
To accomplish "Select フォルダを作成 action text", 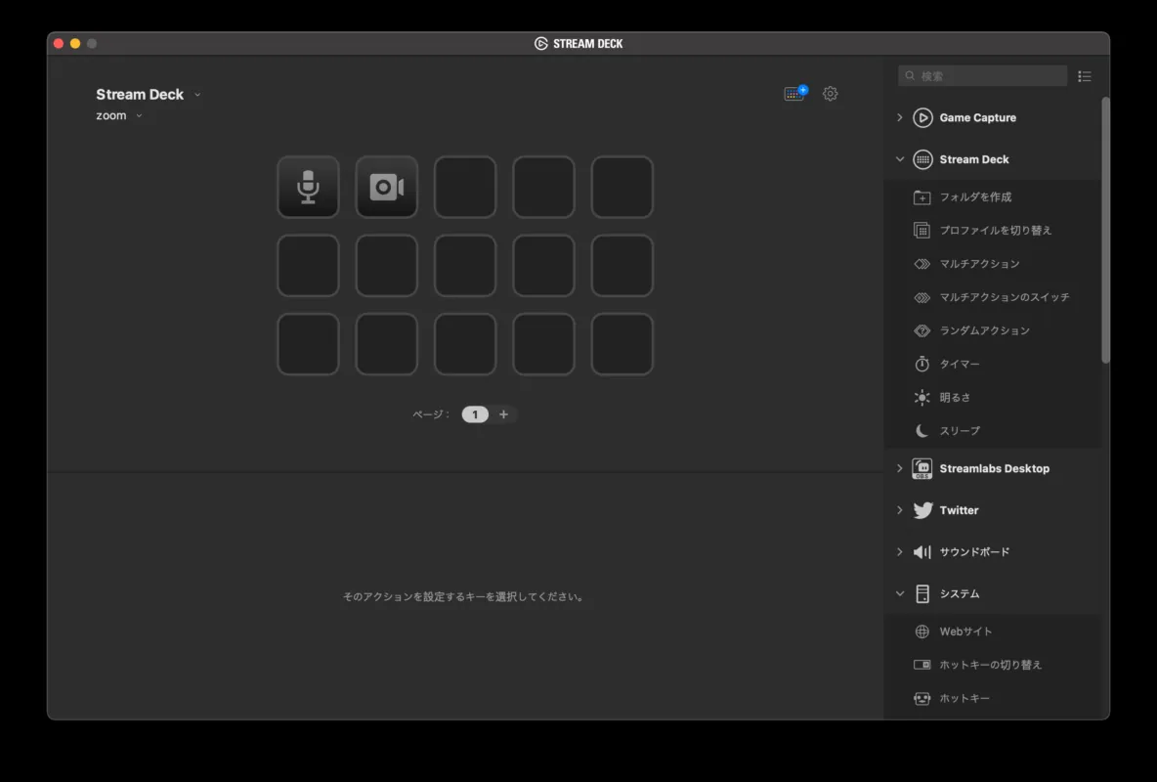I will (x=975, y=197).
